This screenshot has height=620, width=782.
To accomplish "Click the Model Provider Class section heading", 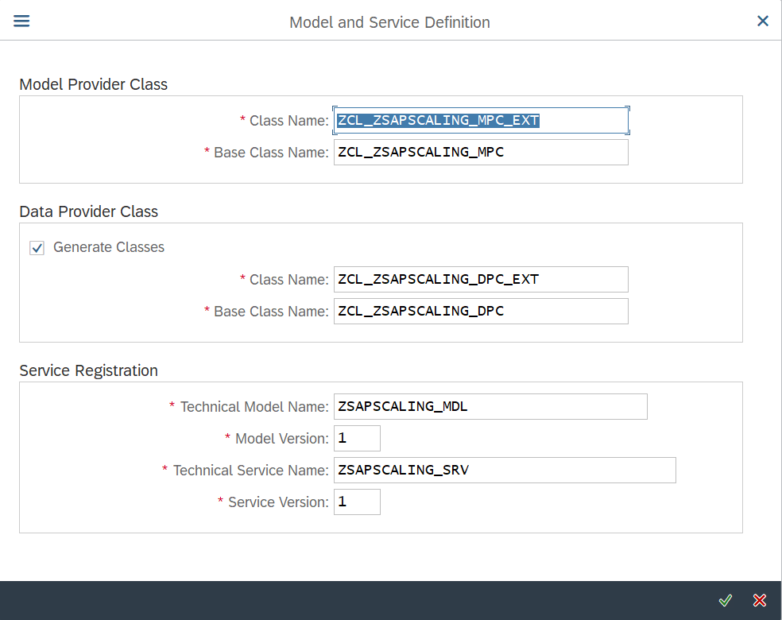I will coord(93,84).
